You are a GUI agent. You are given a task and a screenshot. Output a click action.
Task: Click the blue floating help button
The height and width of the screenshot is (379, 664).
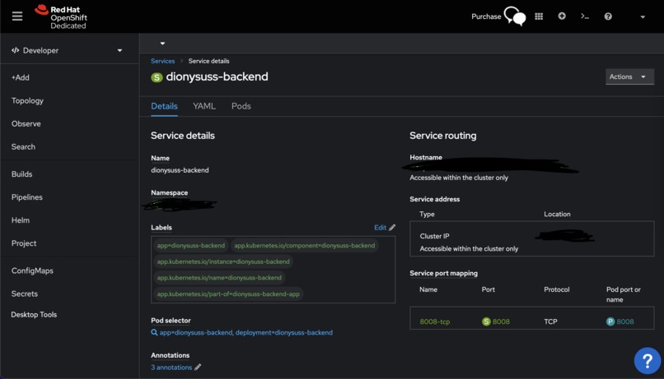tap(647, 360)
